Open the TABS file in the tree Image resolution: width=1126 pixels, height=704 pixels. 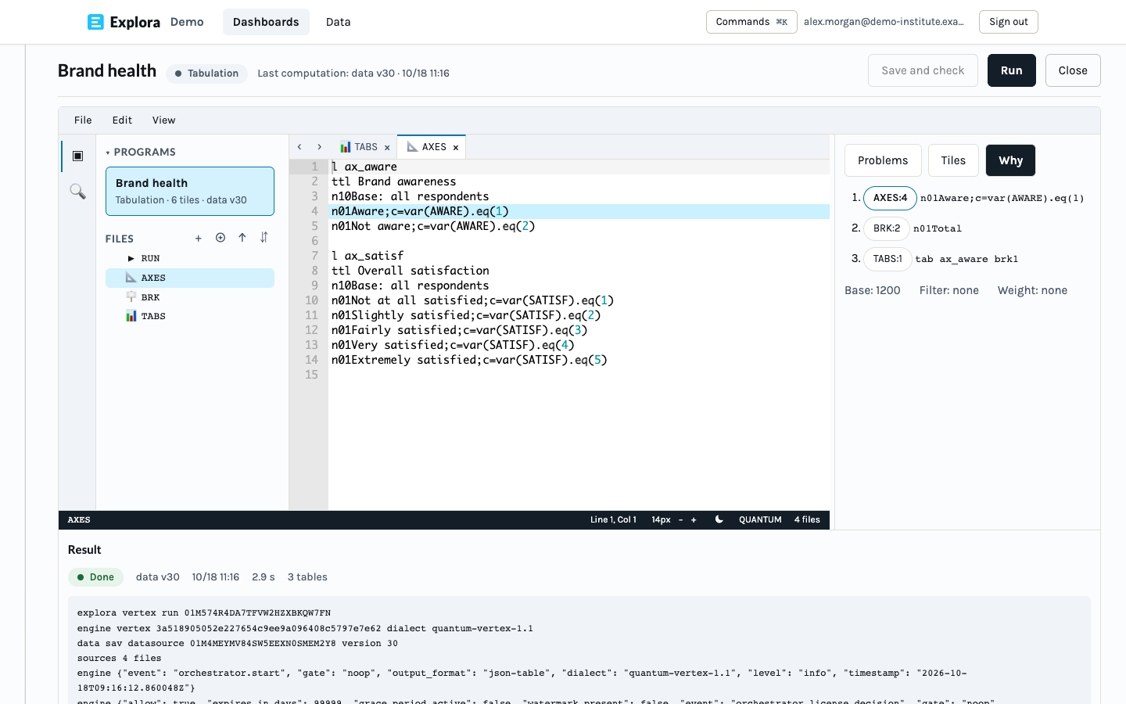tap(190, 316)
